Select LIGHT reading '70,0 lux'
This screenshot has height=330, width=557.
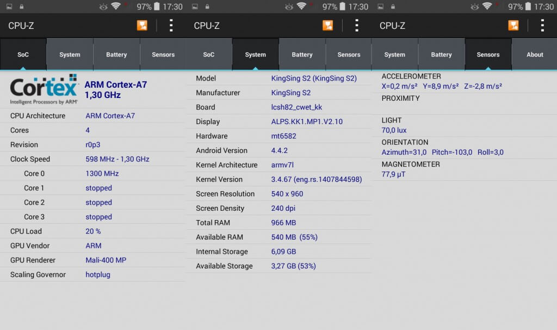pyautogui.click(x=394, y=130)
